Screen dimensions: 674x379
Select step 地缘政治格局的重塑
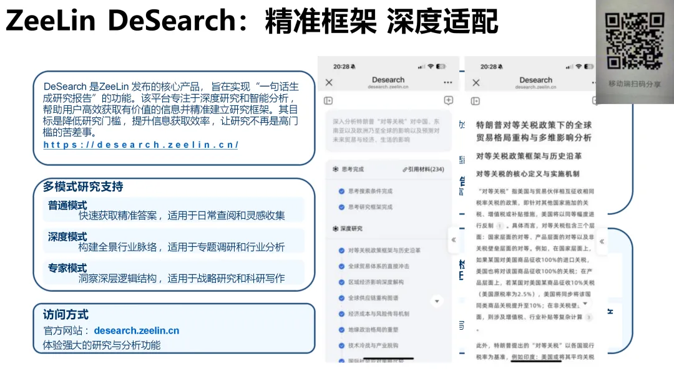click(373, 330)
